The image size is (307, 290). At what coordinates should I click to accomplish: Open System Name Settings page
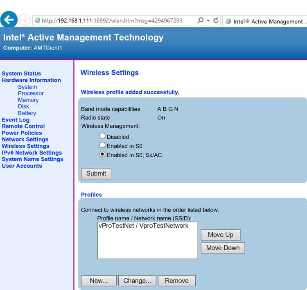coord(32,159)
